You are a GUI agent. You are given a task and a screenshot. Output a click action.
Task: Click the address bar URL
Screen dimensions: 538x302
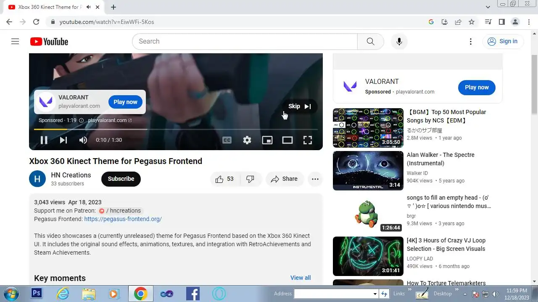pyautogui.click(x=107, y=22)
